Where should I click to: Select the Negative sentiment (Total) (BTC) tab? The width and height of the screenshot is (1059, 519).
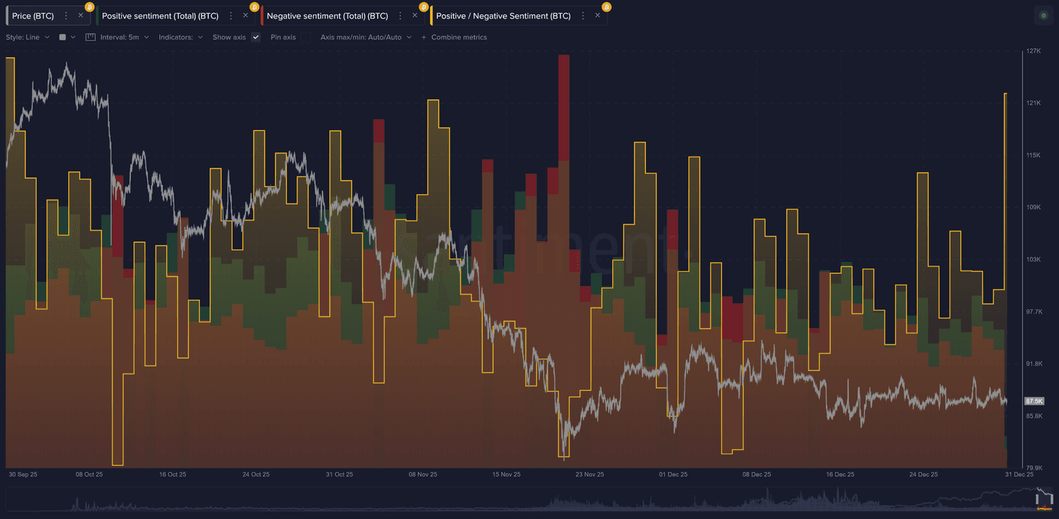pos(327,16)
